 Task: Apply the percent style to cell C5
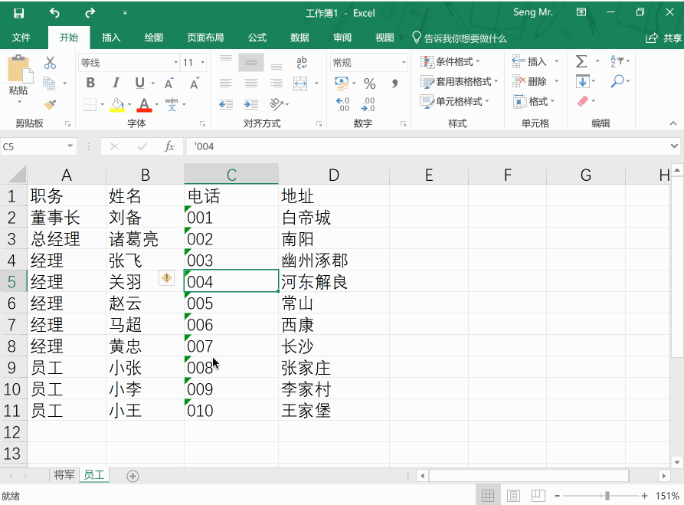tap(369, 84)
